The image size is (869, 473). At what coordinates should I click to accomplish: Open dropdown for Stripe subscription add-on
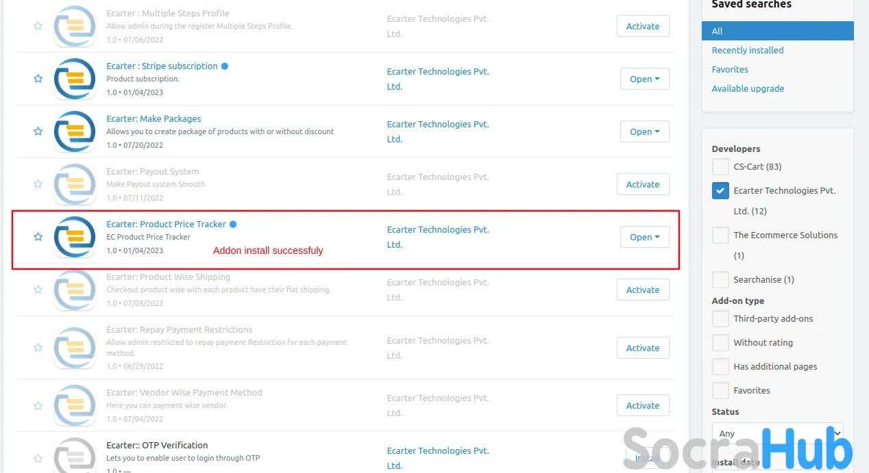[x=644, y=79]
